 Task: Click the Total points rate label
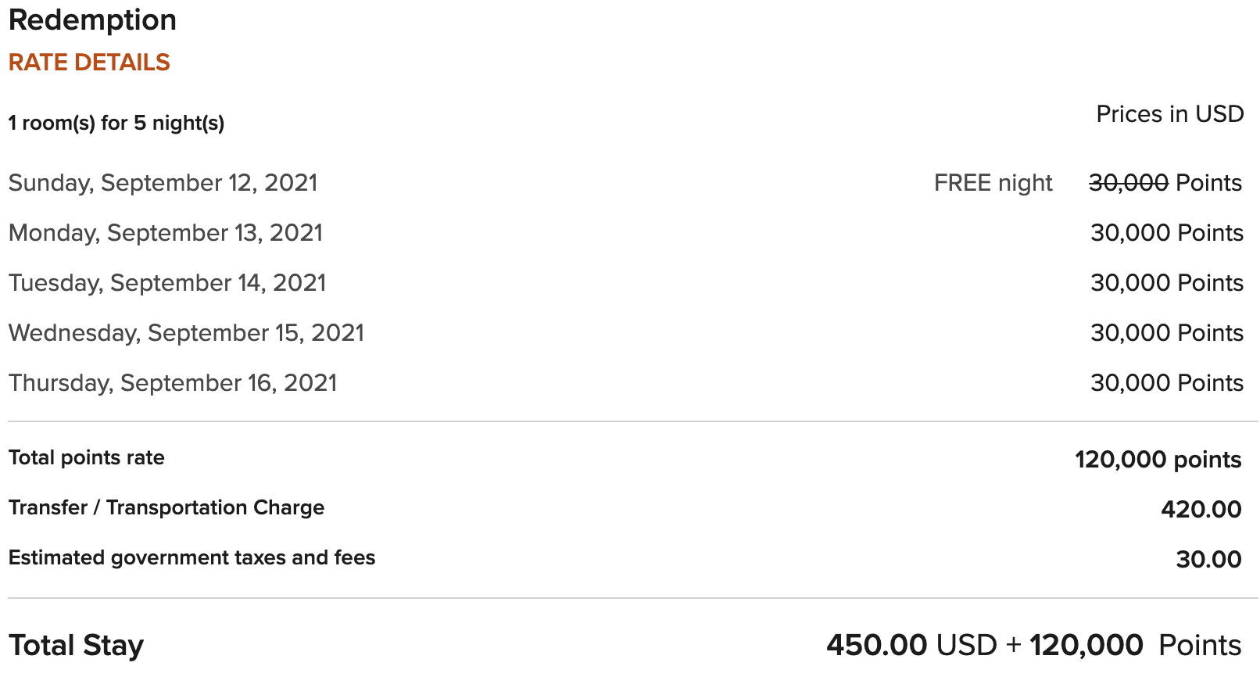tap(87, 458)
